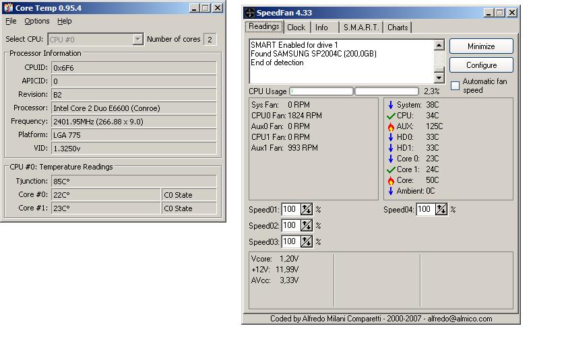Click the Speed01 value field
The image size is (566, 353).
291,209
